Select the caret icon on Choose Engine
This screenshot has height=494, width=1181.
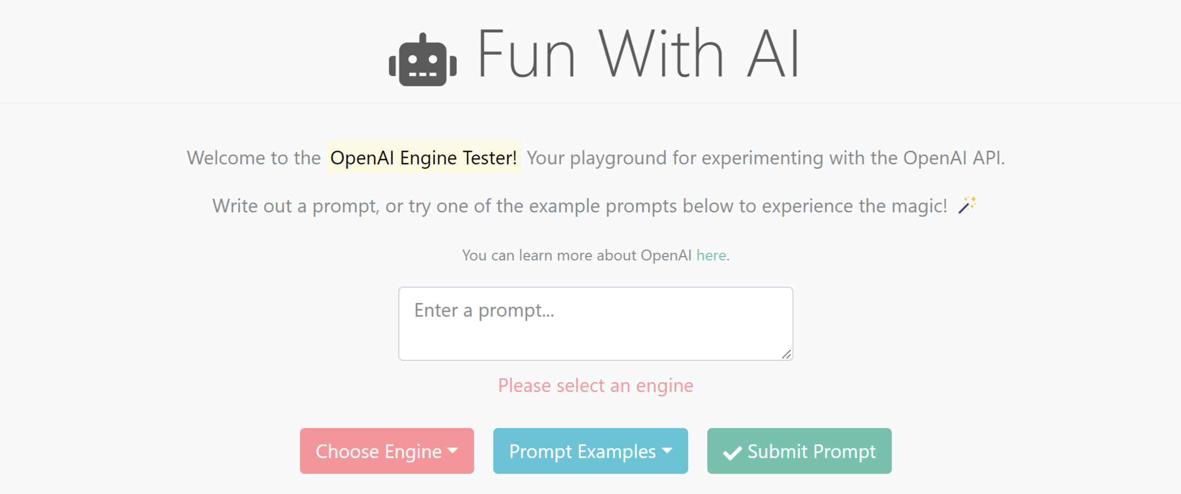point(452,451)
